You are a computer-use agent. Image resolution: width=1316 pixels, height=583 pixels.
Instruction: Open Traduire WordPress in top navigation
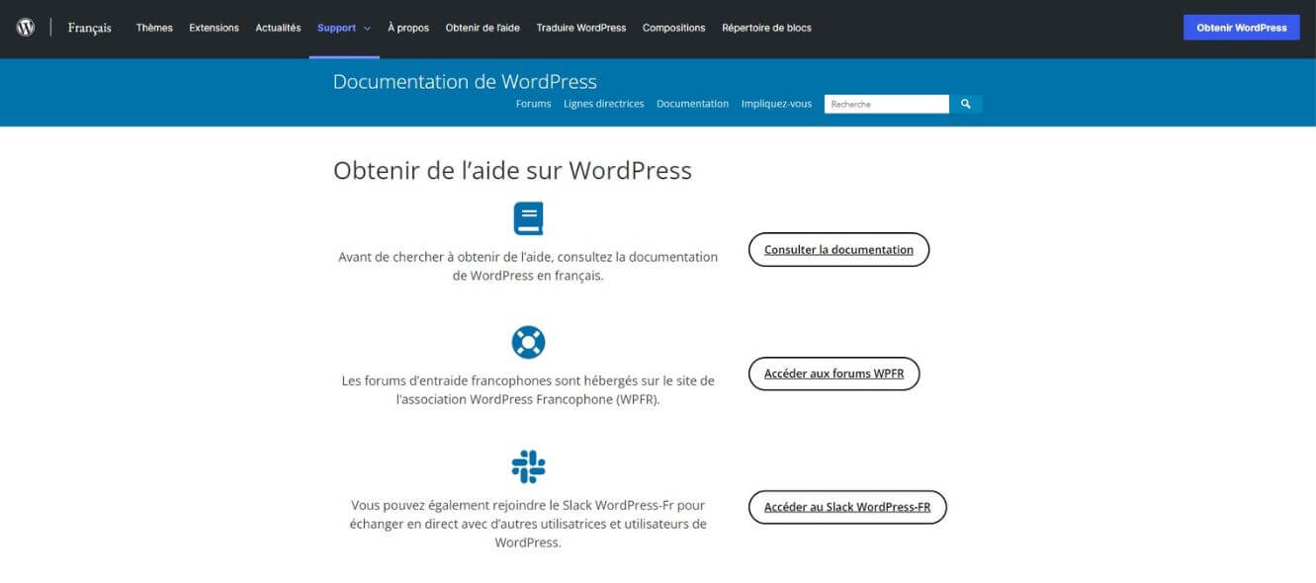tap(581, 28)
